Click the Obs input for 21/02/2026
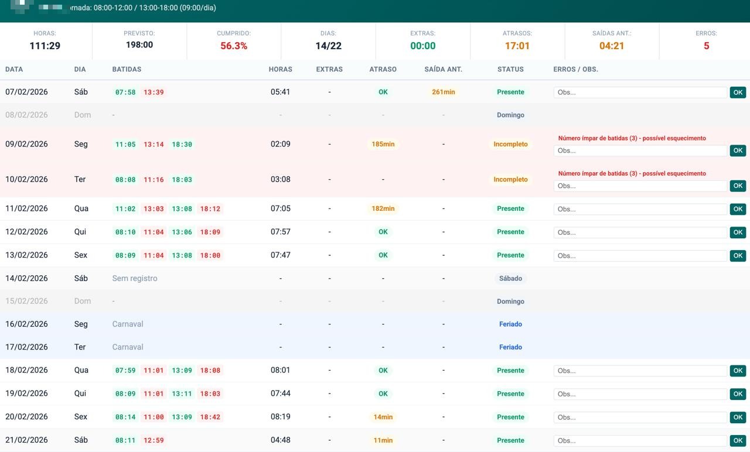The height and width of the screenshot is (452, 750). [x=640, y=440]
